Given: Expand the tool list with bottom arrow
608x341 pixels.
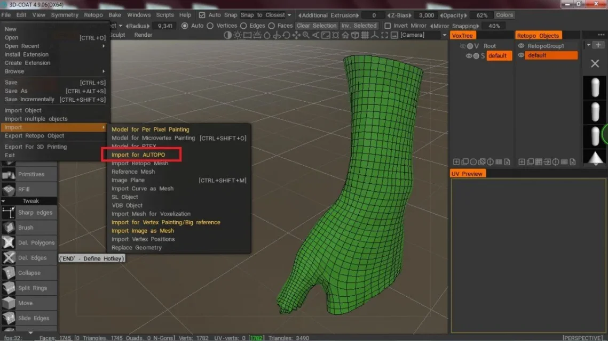Looking at the screenshot, I should coord(30,332).
